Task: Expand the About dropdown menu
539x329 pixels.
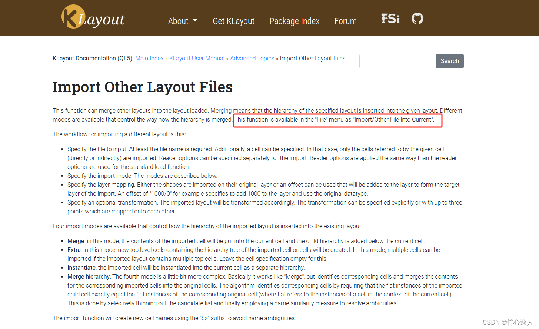Action: pos(183,21)
